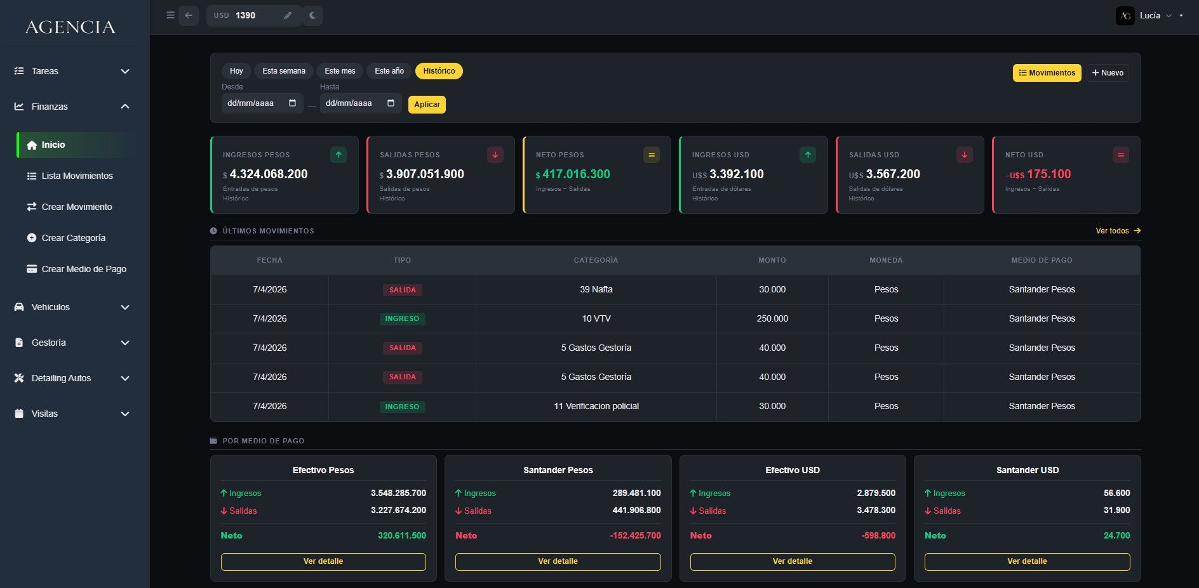Select the Este mes filter
Viewport: 1199px width, 588px height.
coord(340,71)
